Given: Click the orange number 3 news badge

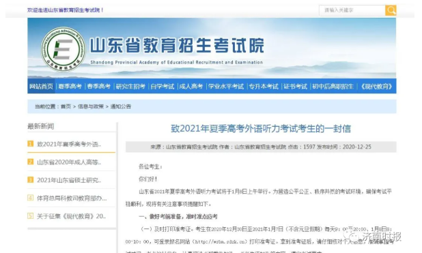Looking at the screenshot, I should [x=31, y=180].
